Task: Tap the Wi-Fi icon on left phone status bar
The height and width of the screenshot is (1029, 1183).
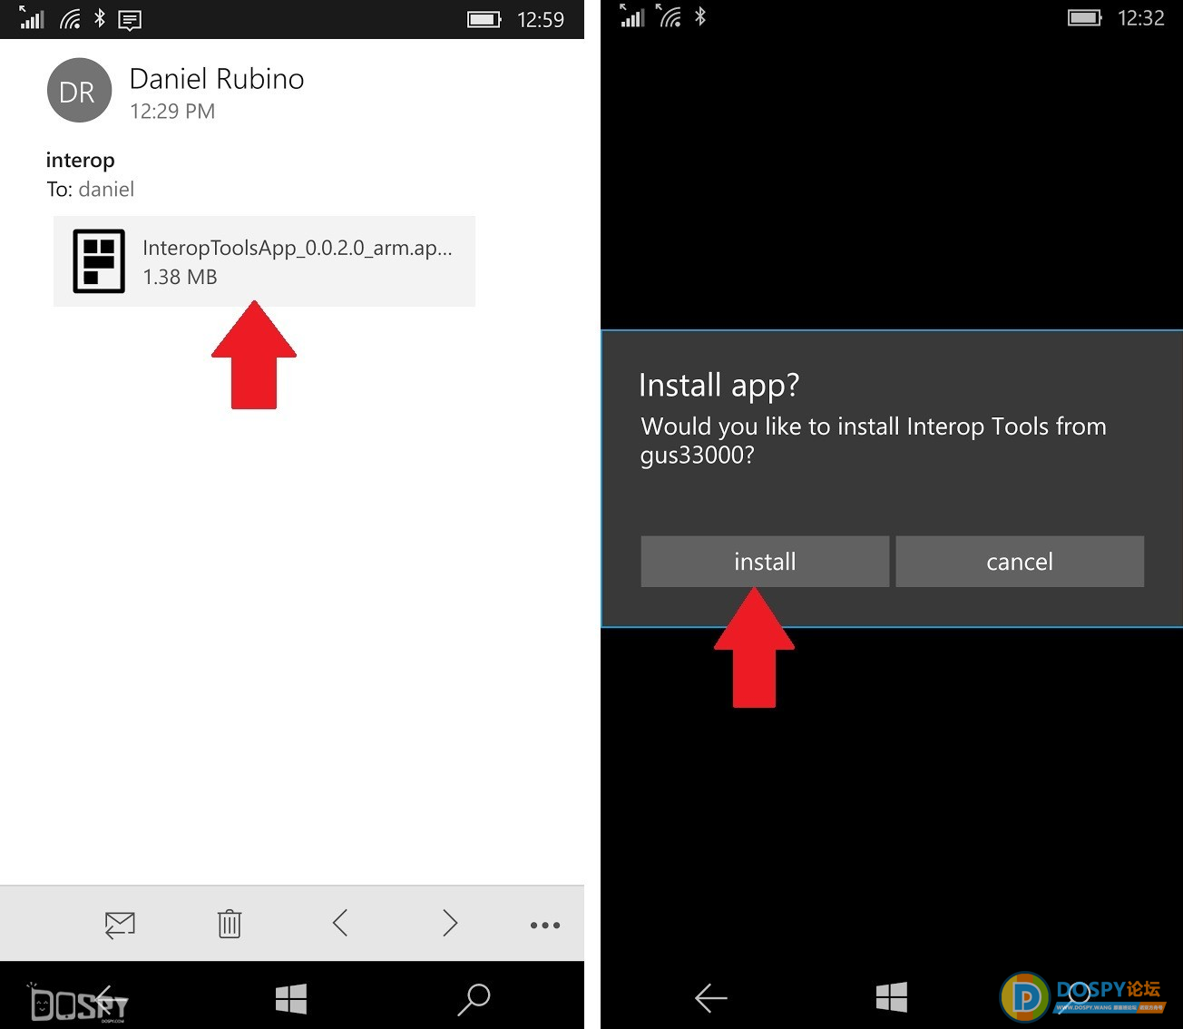Action: [70, 18]
